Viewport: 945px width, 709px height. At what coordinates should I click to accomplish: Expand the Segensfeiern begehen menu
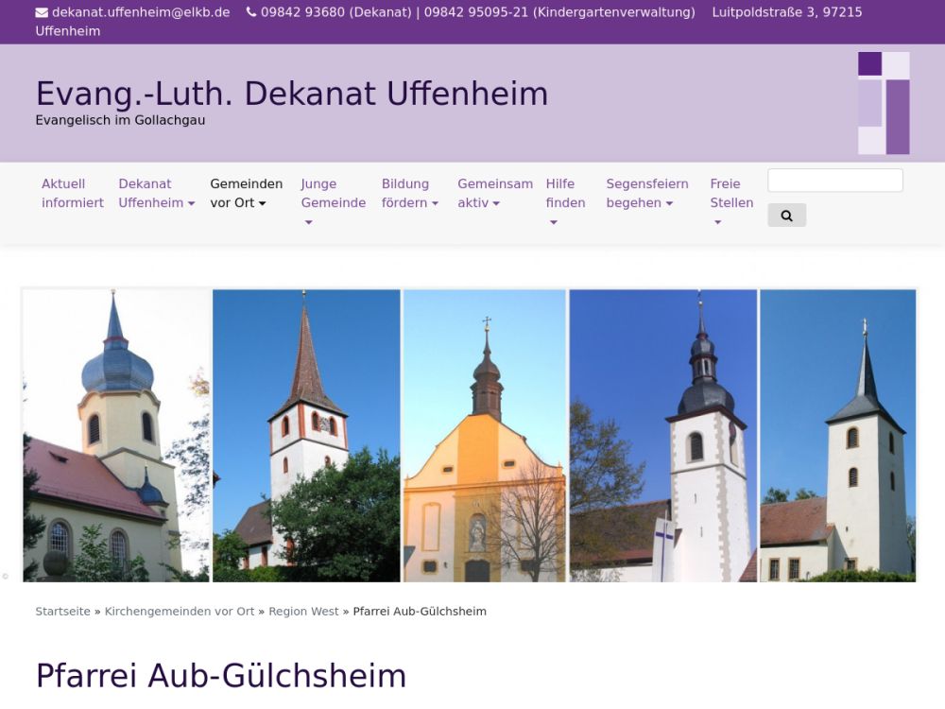pos(646,193)
